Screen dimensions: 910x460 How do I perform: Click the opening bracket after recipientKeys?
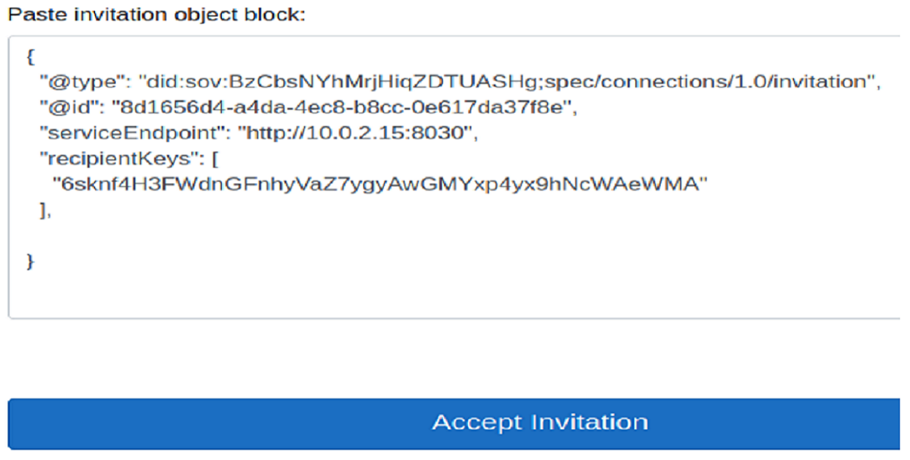coord(215,159)
